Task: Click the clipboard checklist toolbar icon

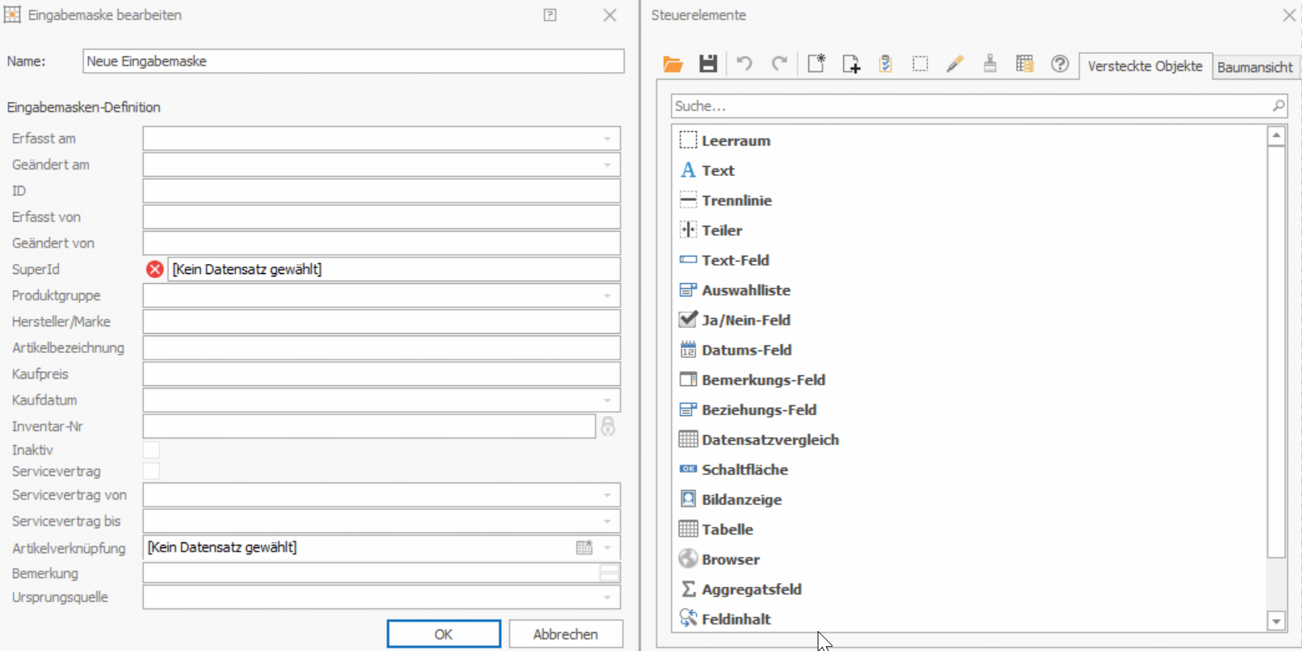Action: point(886,64)
